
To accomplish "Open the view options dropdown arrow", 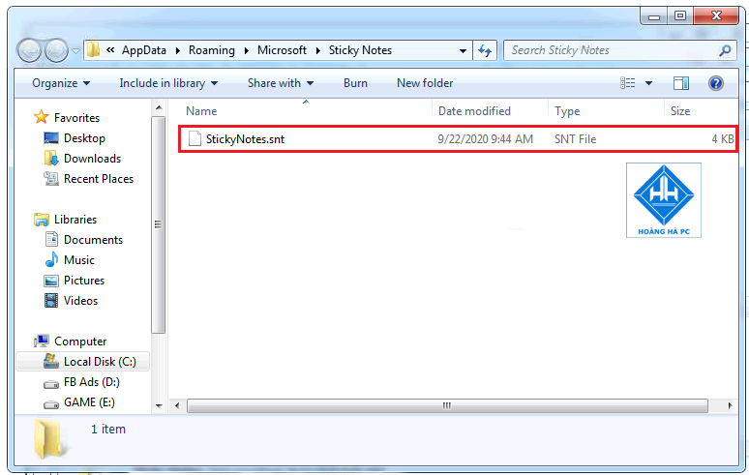I will pos(648,83).
